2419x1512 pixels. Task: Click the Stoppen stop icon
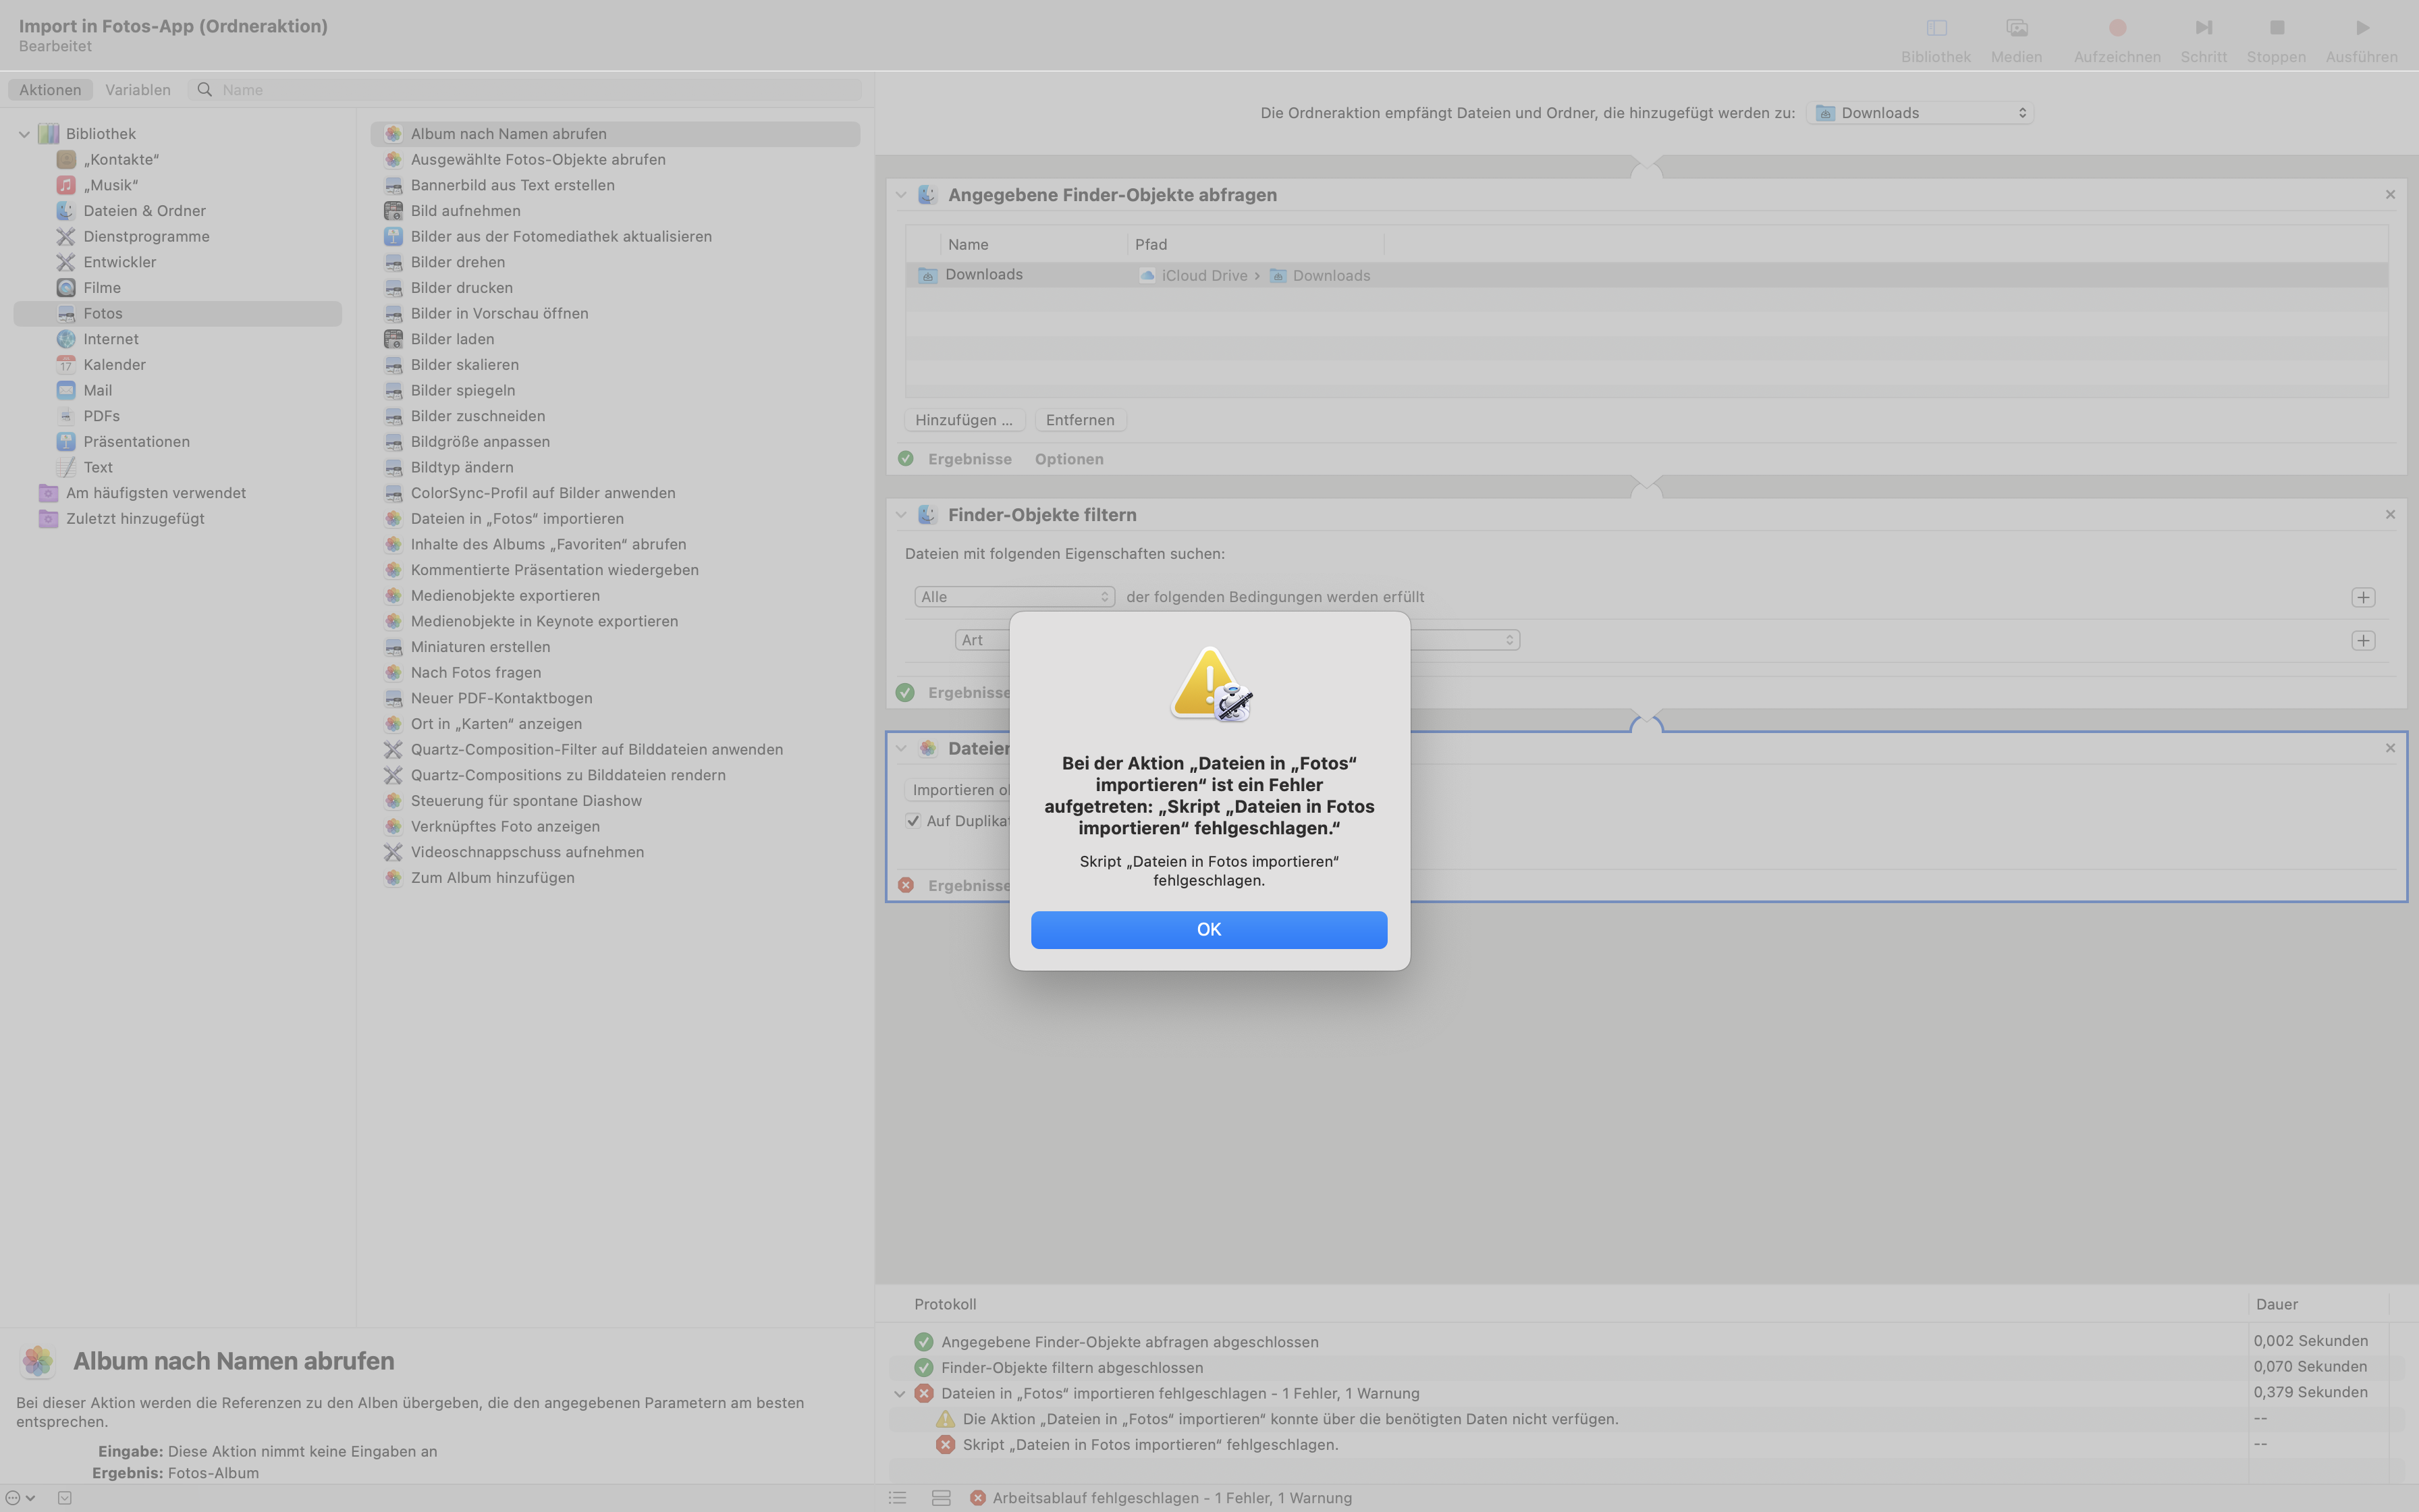2276,28
